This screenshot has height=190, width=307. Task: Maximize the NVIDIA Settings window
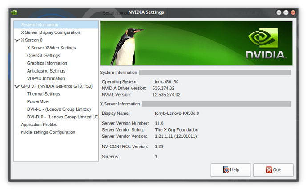click(x=286, y=12)
